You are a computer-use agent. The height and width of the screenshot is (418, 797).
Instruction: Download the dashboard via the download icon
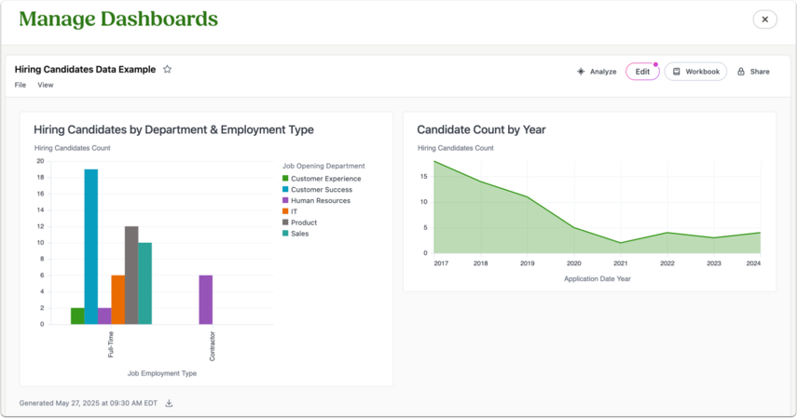170,403
